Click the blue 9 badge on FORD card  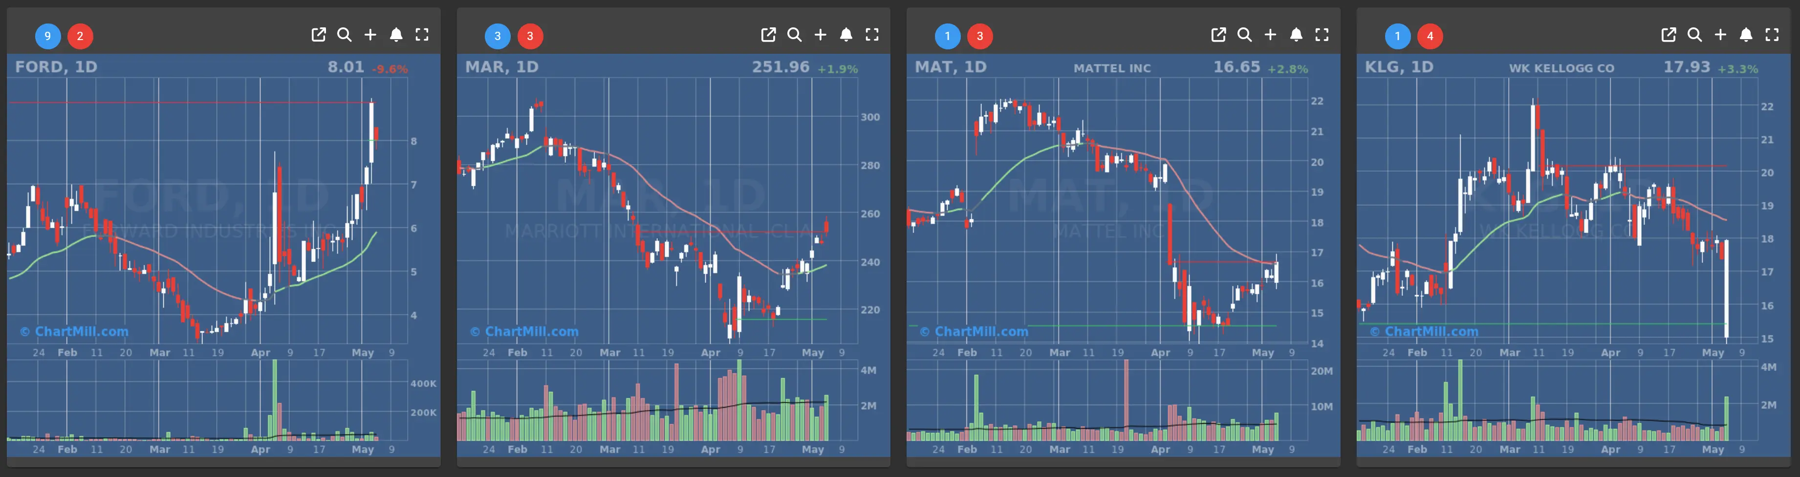(47, 36)
